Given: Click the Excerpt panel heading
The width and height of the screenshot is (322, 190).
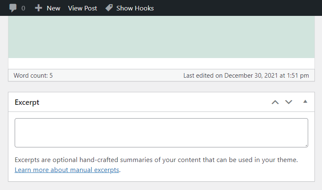Looking at the screenshot, I should coord(27,102).
